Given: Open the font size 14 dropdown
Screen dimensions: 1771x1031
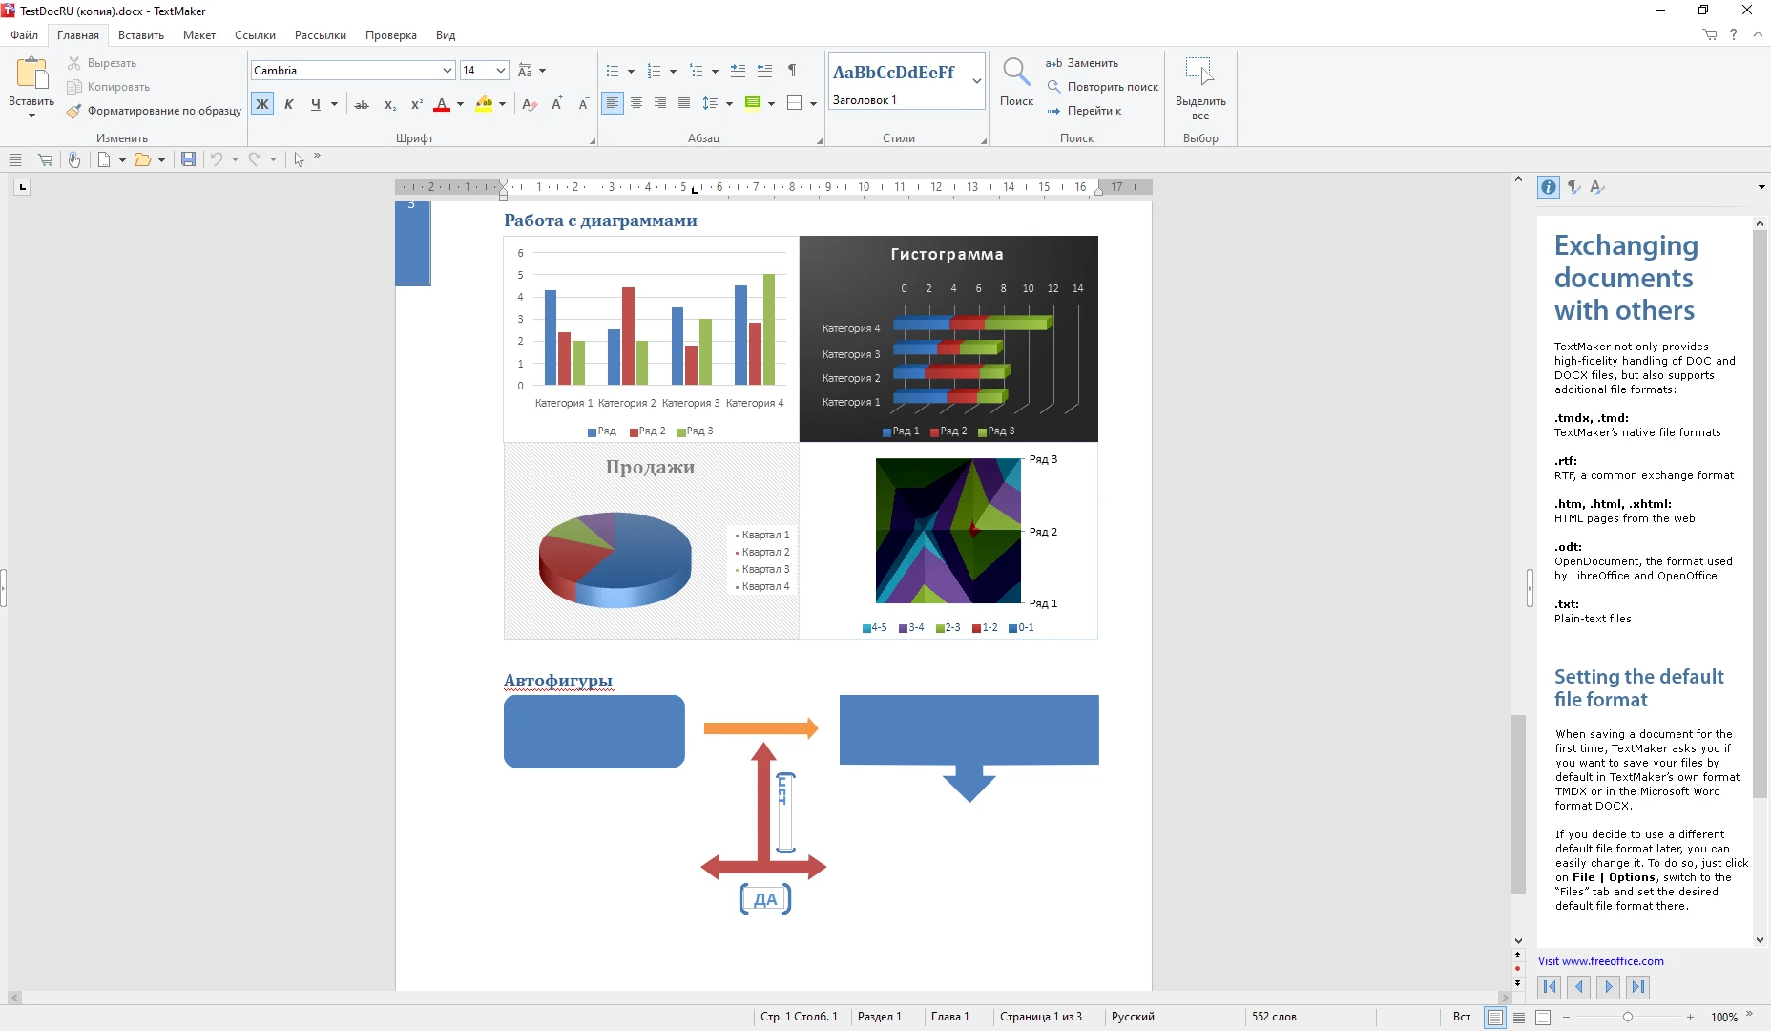Looking at the screenshot, I should 500,71.
